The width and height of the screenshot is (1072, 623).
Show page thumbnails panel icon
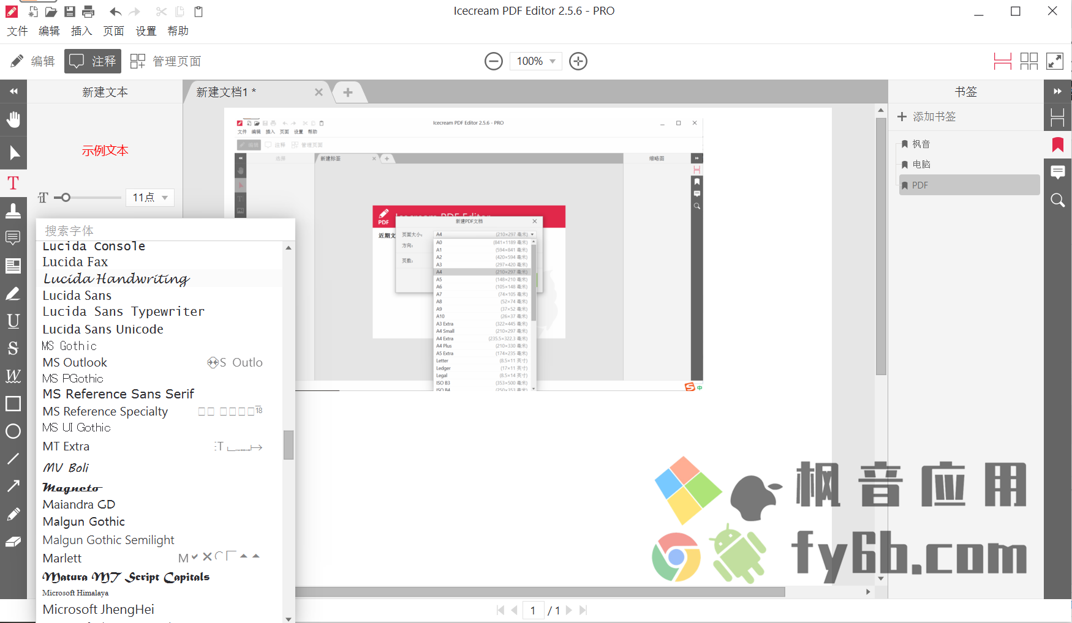point(1058,118)
